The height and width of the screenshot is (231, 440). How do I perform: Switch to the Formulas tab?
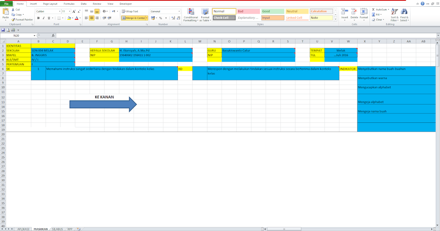(x=69, y=3)
